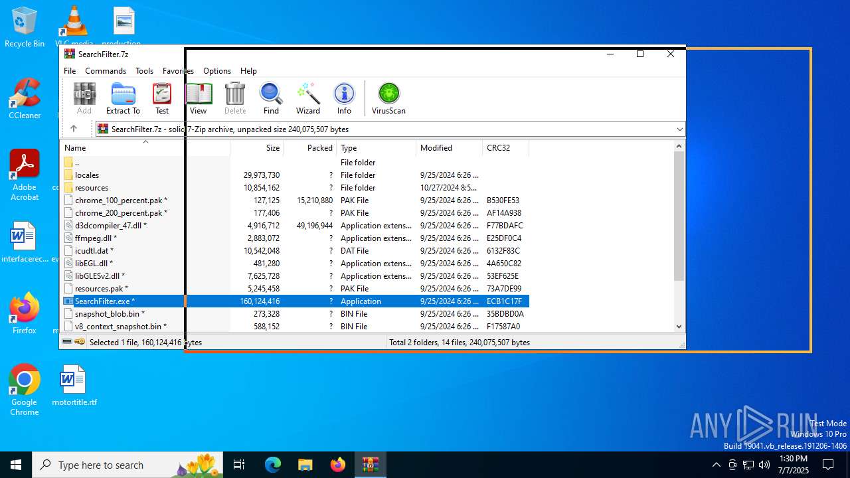Click the Add toolbar icon
Screen dimensions: 850x478
coord(84,98)
